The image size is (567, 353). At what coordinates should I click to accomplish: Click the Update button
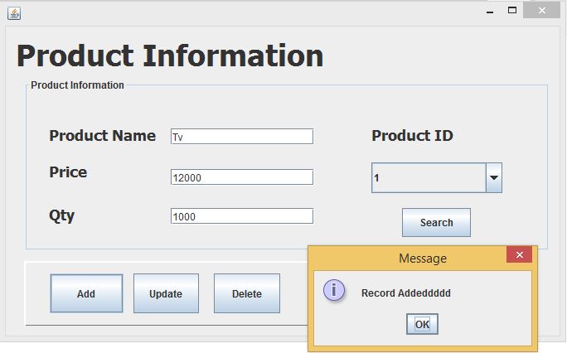click(166, 293)
